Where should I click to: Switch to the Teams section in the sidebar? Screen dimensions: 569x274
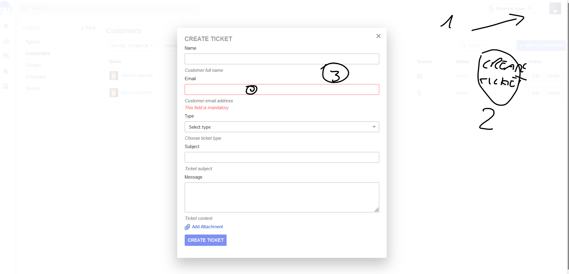32,88
